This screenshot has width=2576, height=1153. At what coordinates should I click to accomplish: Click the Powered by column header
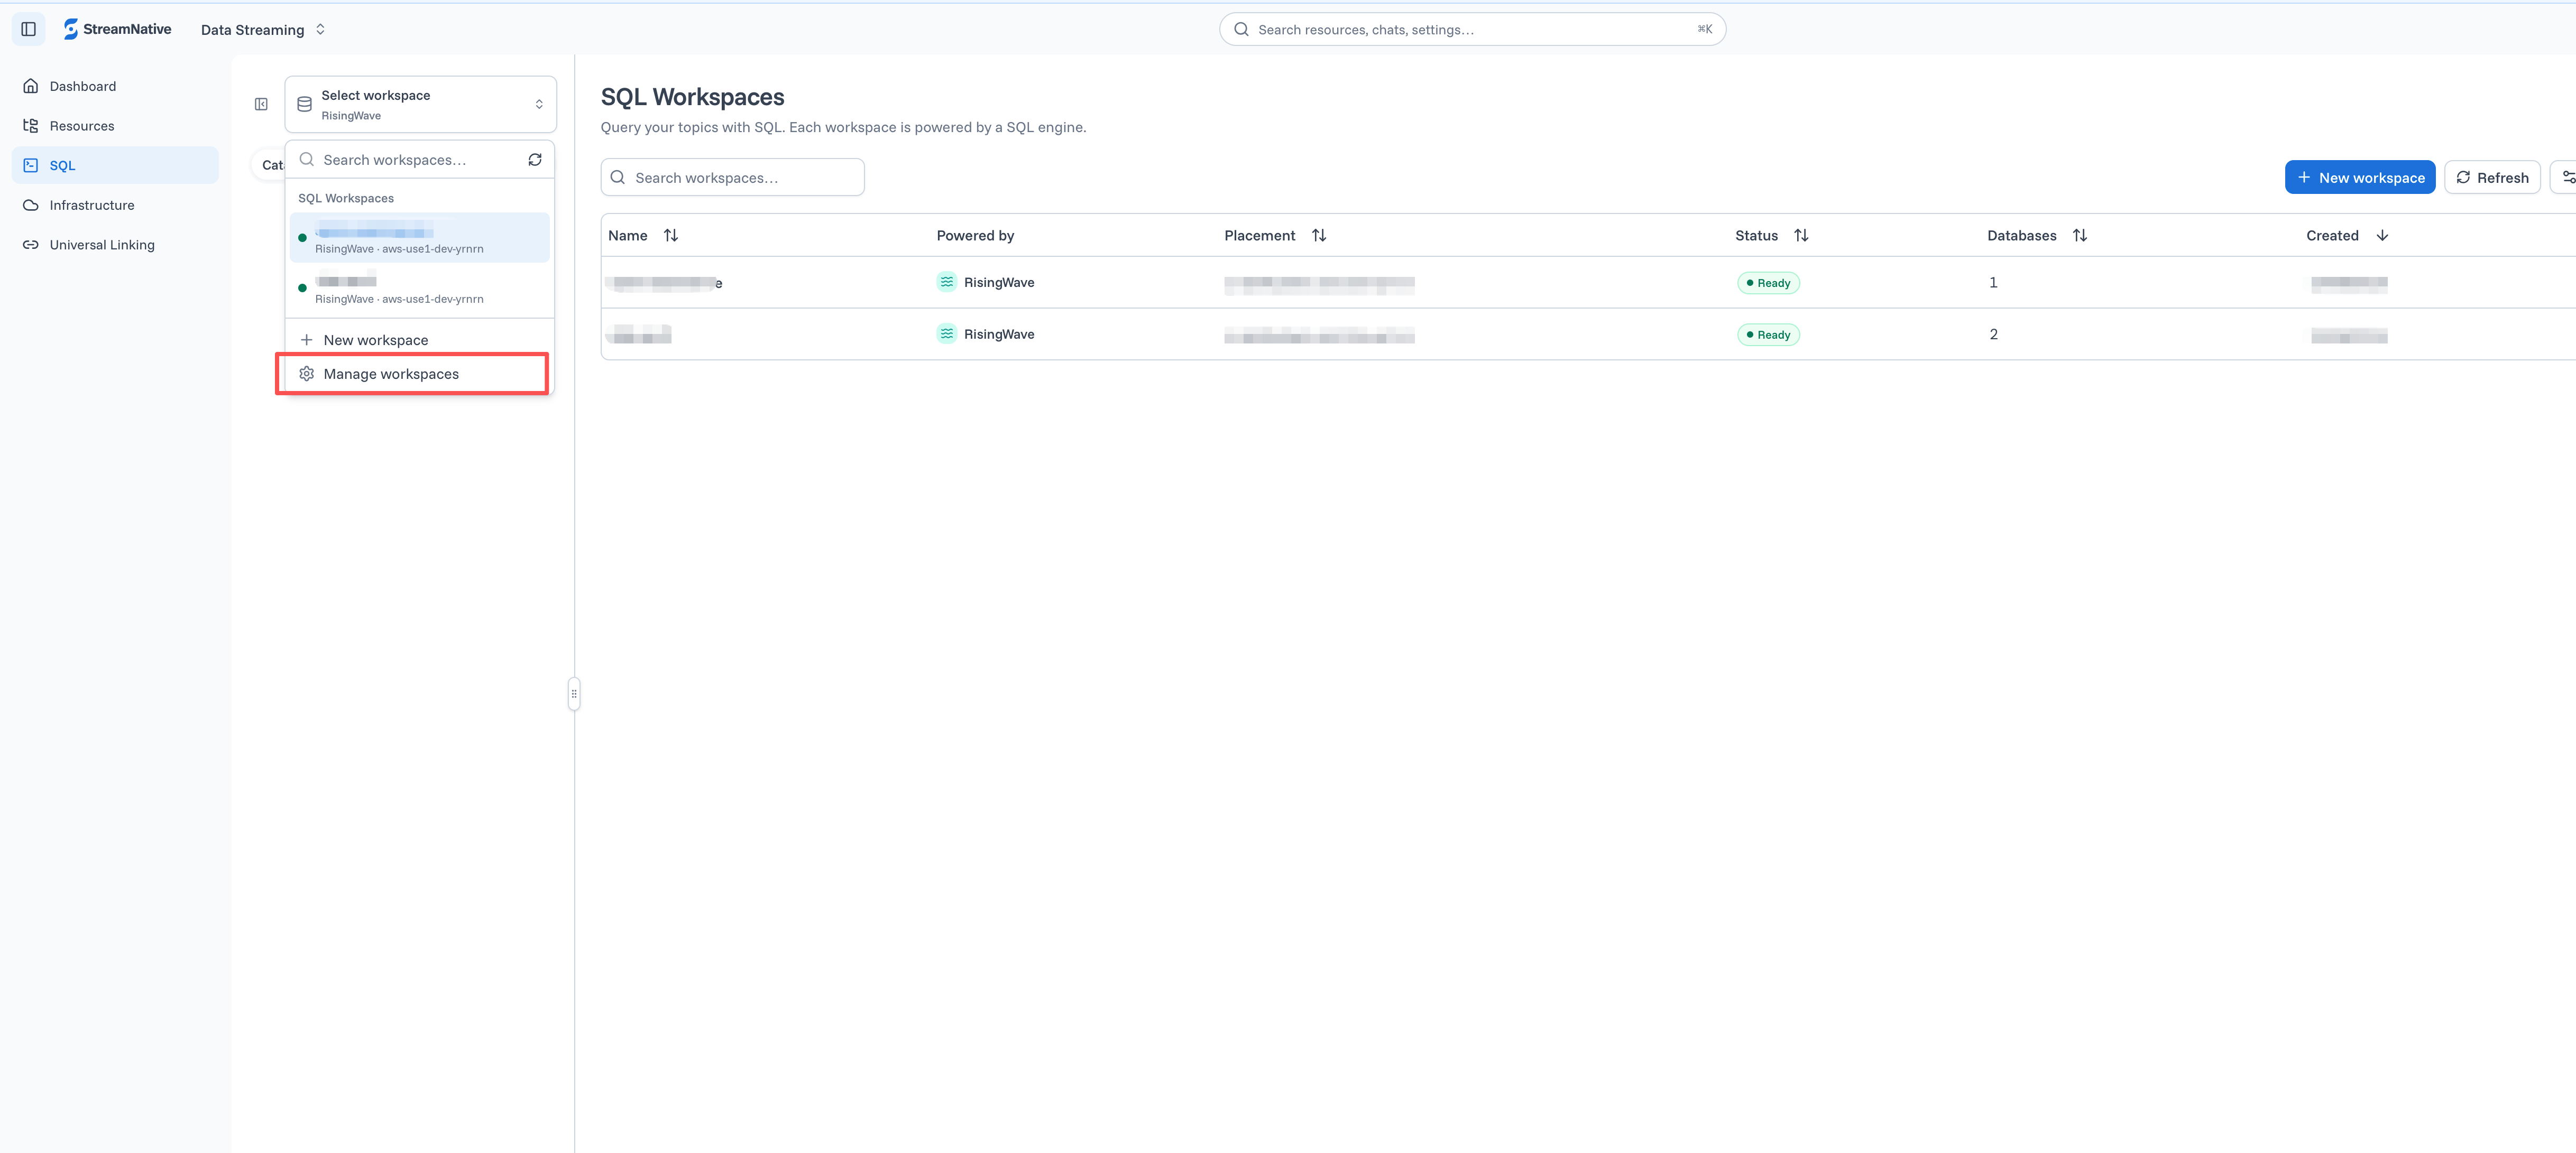pos(975,236)
